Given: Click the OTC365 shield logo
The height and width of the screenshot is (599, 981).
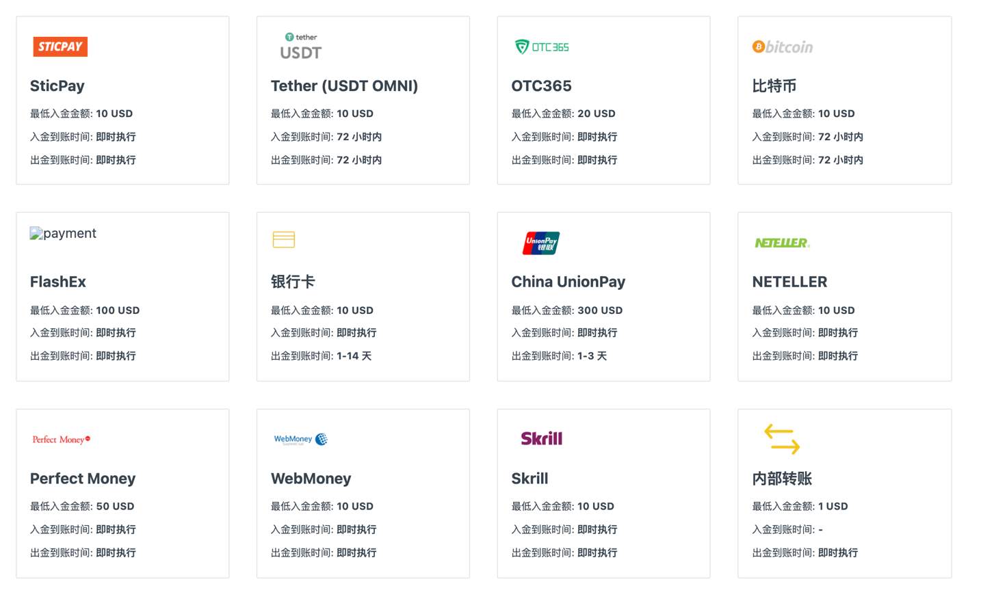Looking at the screenshot, I should 542,46.
